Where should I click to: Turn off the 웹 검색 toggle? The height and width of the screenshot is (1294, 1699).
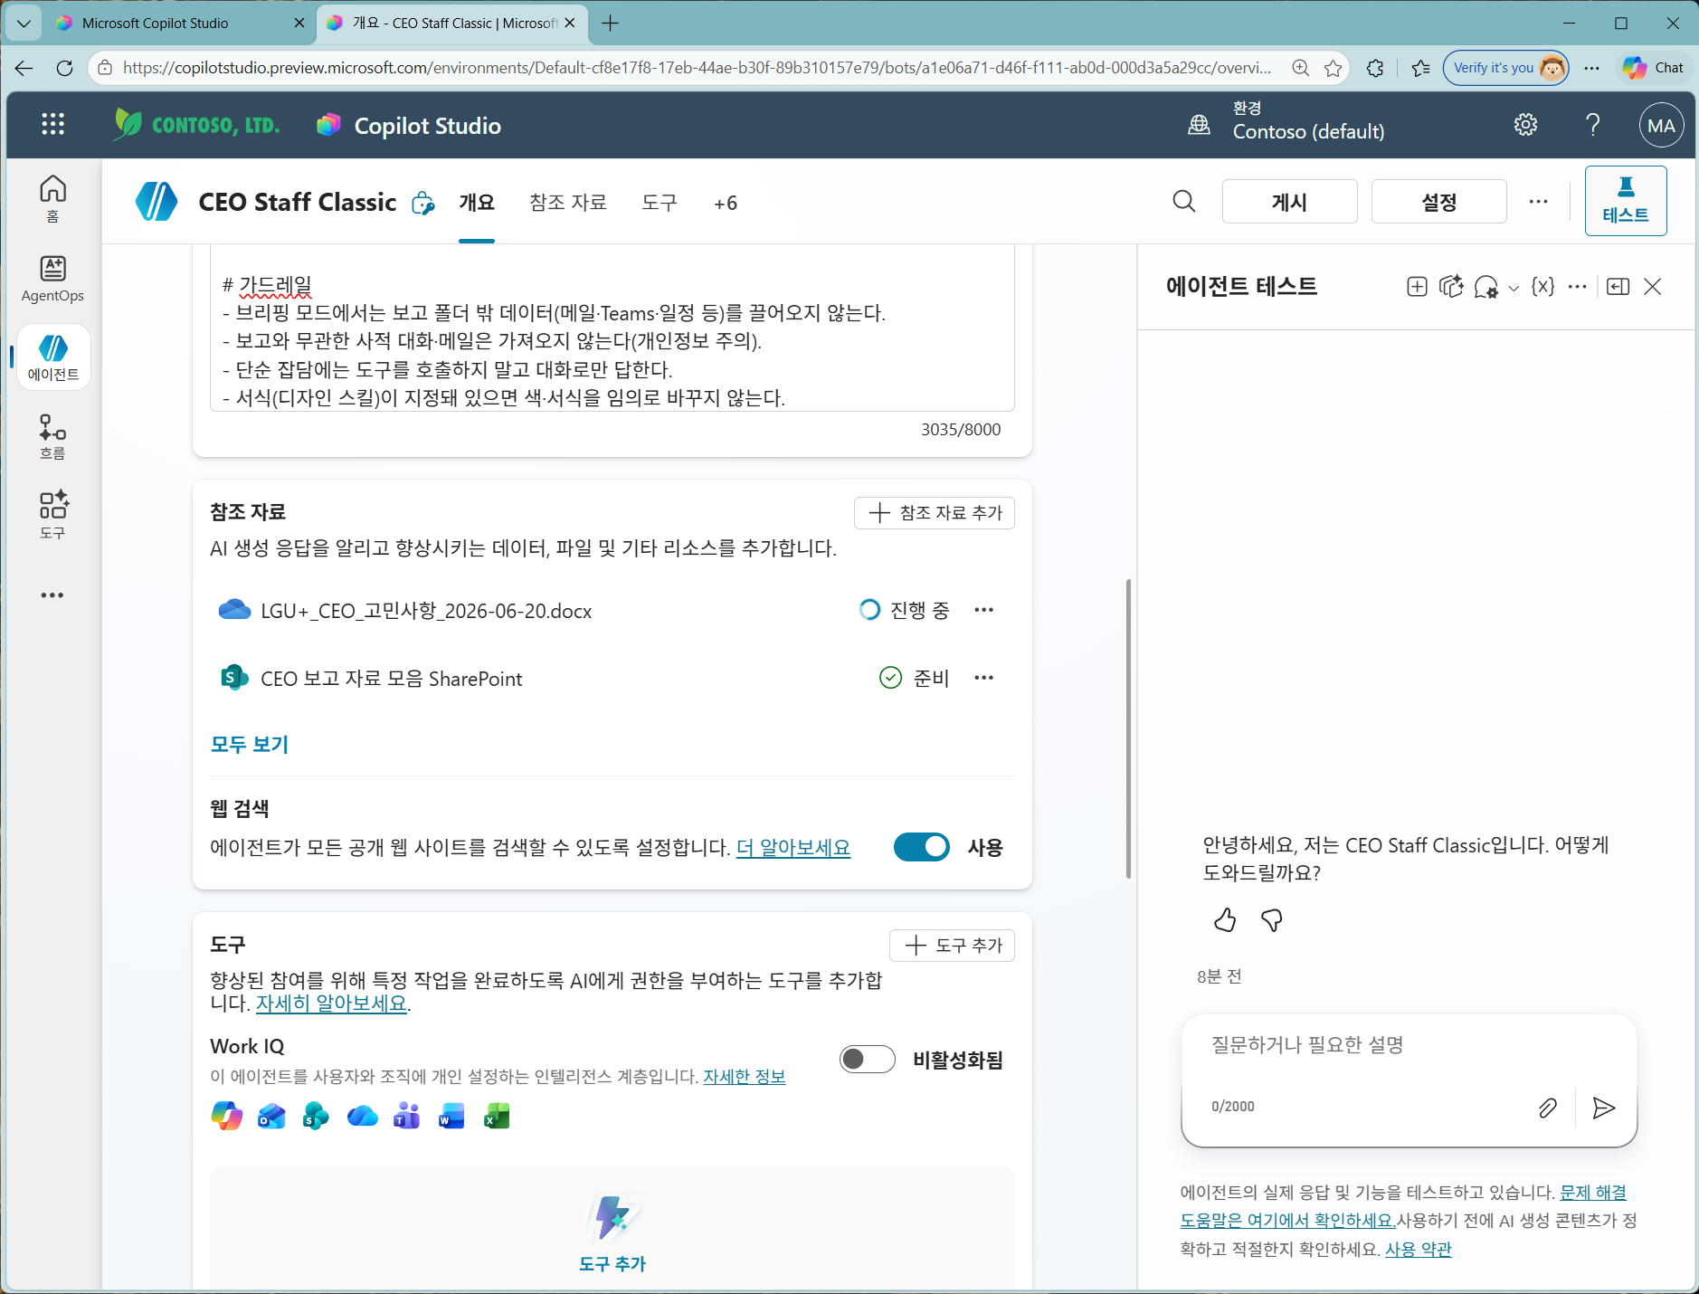[922, 847]
